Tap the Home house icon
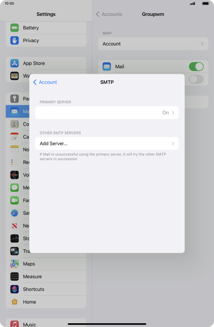This screenshot has height=327, width=214. tap(15, 302)
